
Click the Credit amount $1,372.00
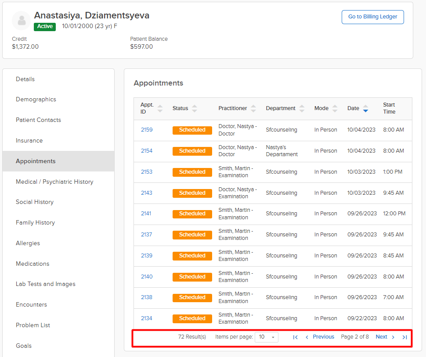pyautogui.click(x=25, y=46)
